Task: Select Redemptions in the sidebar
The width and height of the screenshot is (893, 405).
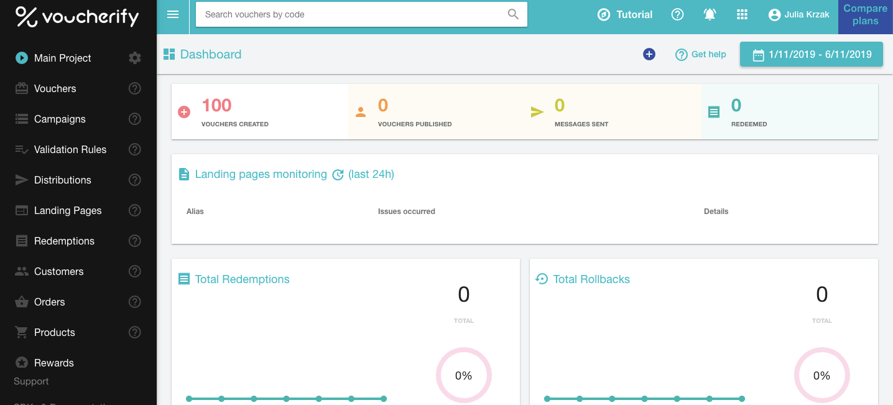Action: (x=64, y=241)
